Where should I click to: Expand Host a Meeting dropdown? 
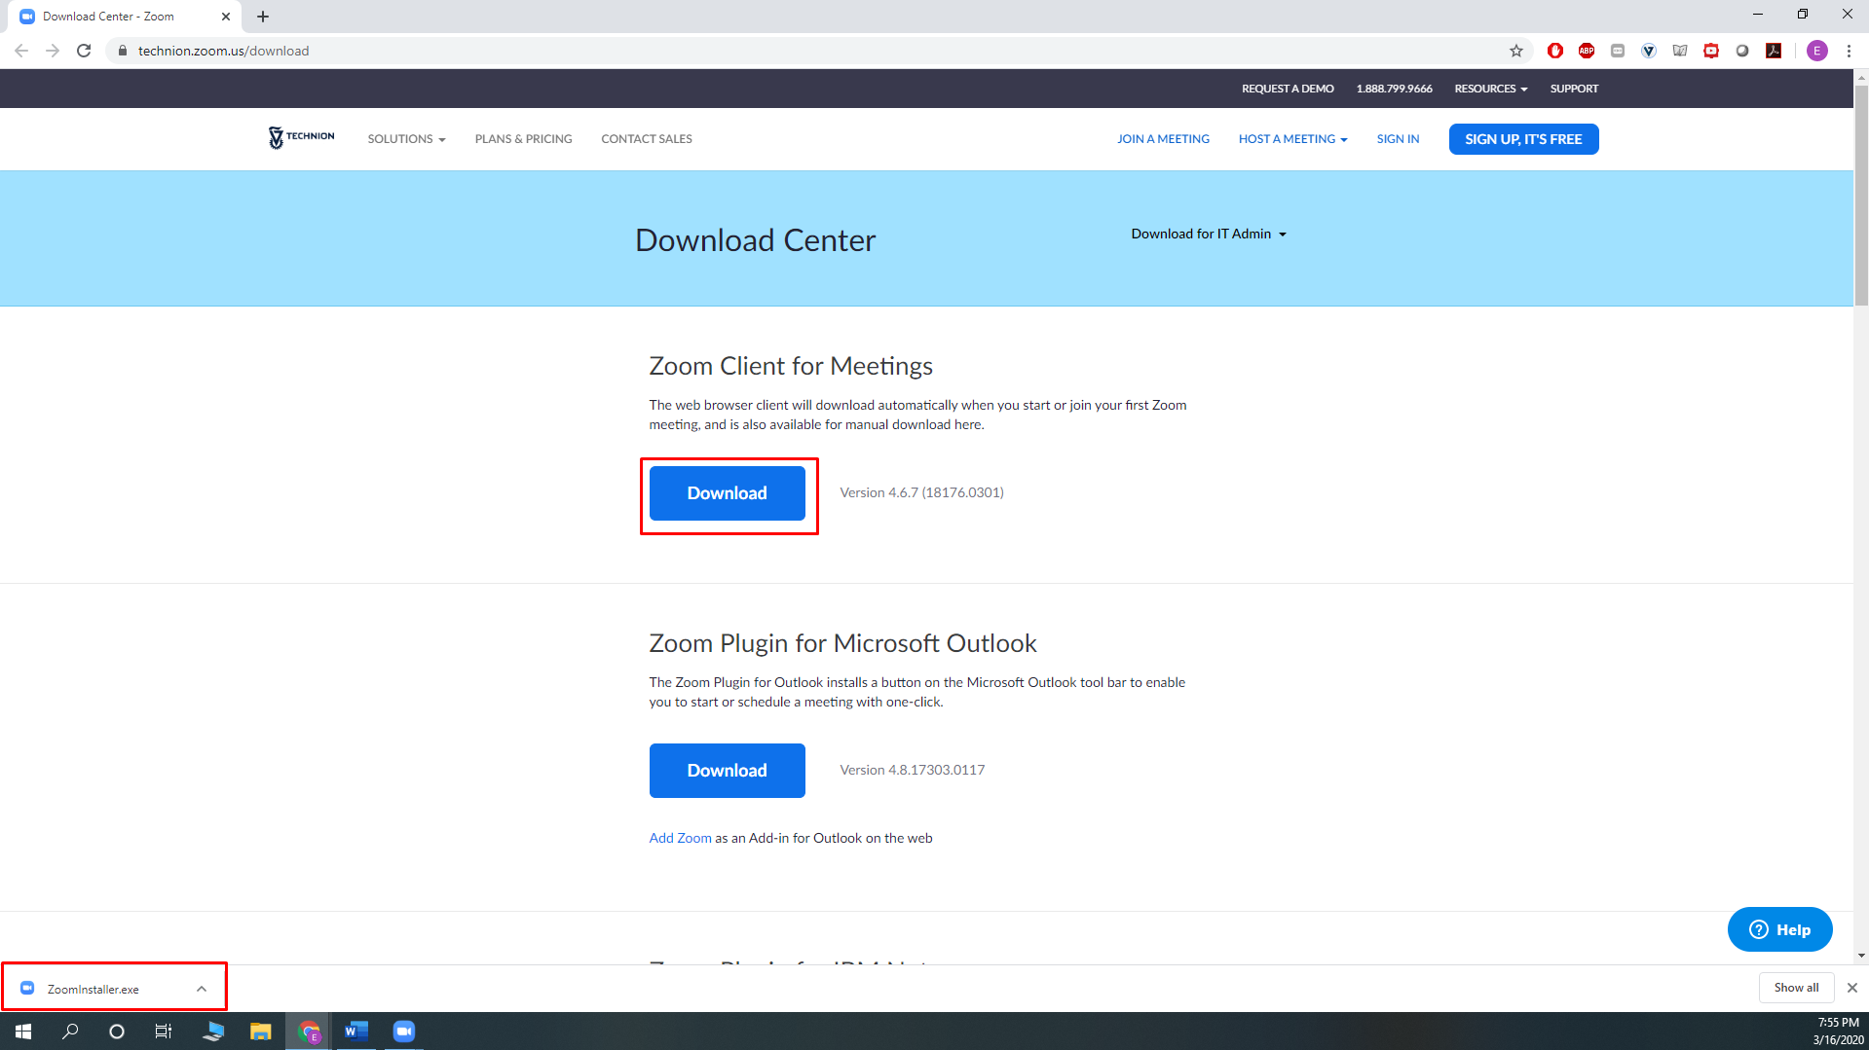(1292, 139)
